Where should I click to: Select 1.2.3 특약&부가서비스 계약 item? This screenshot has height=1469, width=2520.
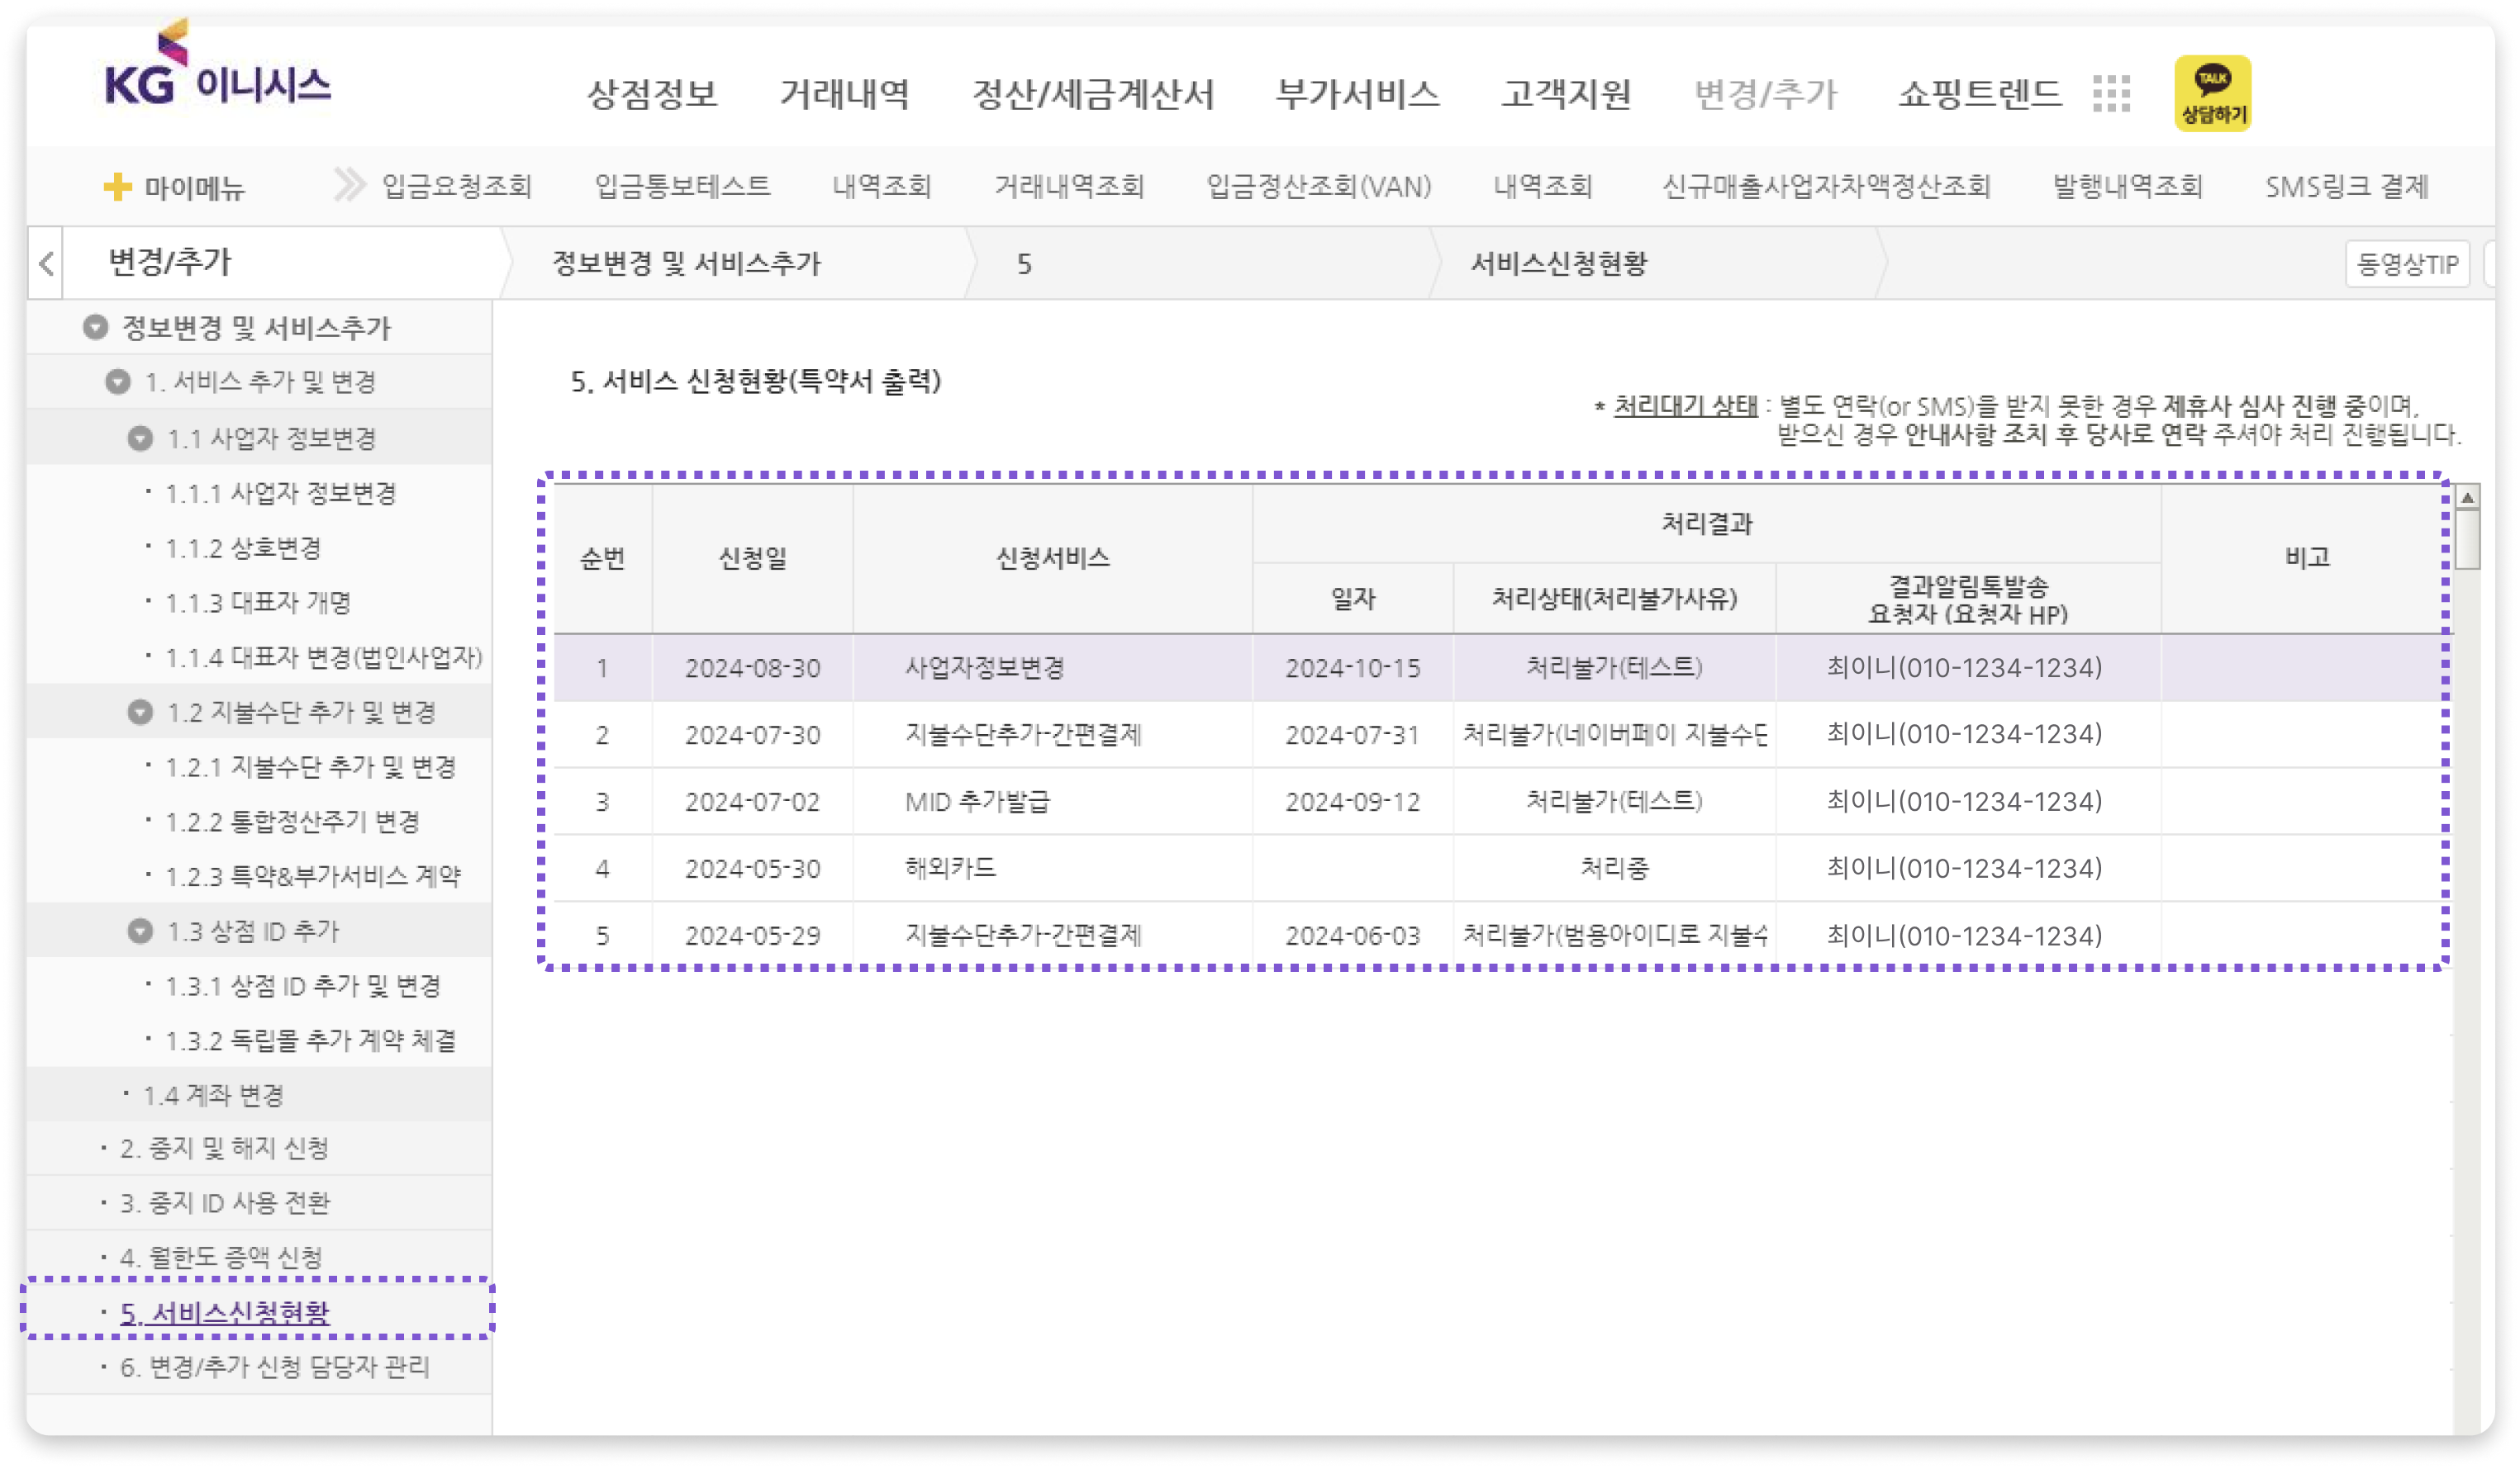[x=313, y=876]
